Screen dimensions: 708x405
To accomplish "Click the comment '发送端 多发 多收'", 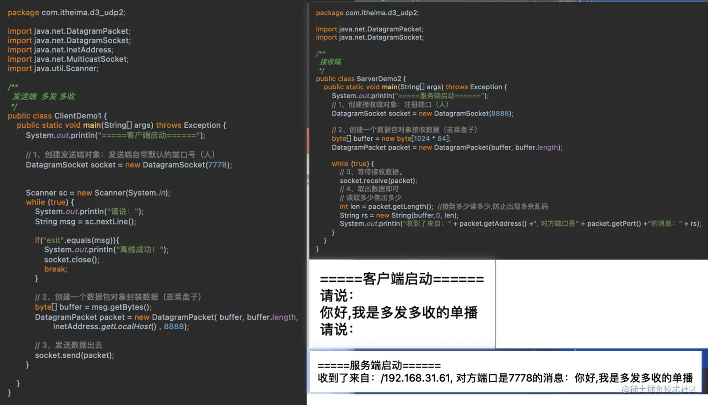I will [44, 96].
